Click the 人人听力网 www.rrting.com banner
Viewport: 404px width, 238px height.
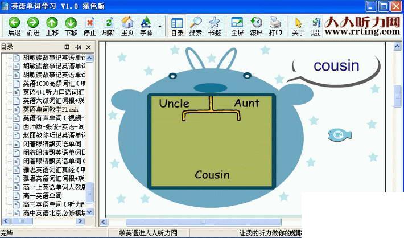pos(362,26)
